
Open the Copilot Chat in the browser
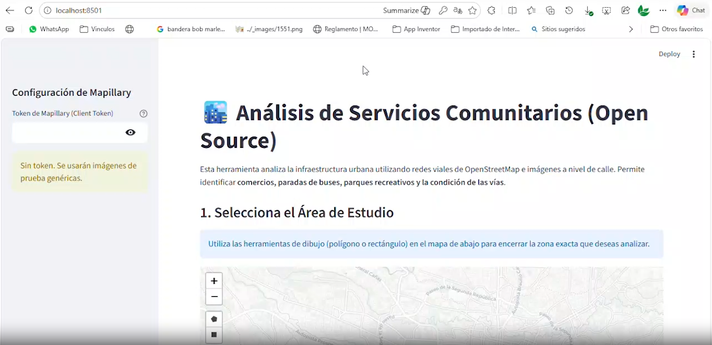pyautogui.click(x=690, y=10)
